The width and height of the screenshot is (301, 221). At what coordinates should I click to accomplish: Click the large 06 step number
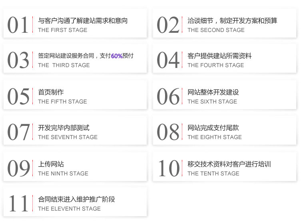click(x=167, y=96)
